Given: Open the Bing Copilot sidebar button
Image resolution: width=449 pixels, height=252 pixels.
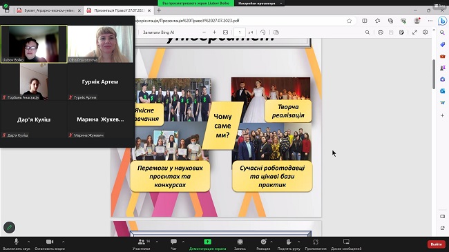Looking at the screenshot, I should [x=442, y=21].
